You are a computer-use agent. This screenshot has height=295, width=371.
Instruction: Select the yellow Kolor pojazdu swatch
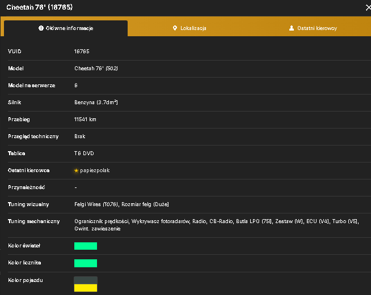[x=86, y=288]
